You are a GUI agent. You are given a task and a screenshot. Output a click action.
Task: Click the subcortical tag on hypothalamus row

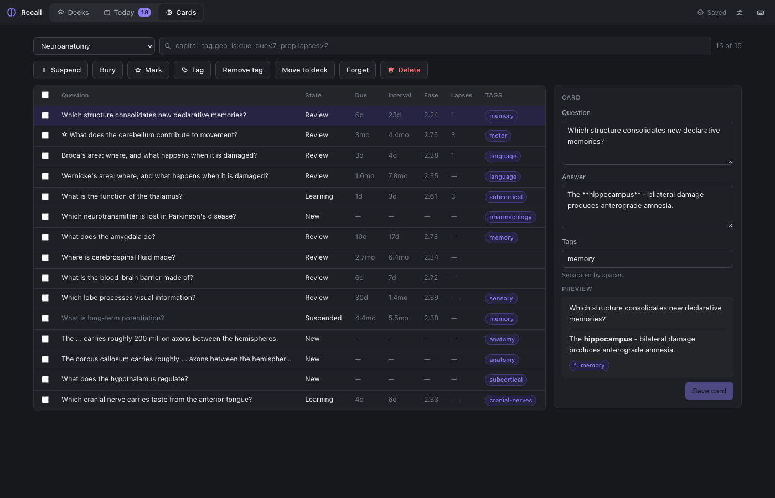(x=506, y=380)
